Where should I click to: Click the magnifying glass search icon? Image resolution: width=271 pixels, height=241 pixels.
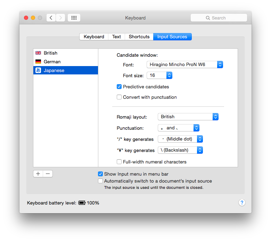point(208,18)
